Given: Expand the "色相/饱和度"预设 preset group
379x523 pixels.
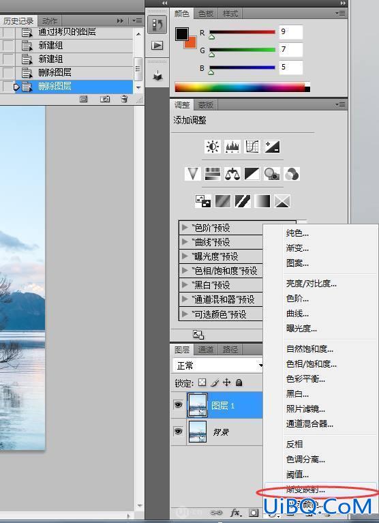Looking at the screenshot, I should click(x=184, y=270).
